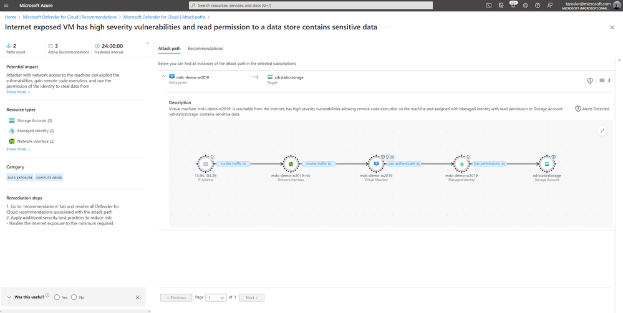Image resolution: width=623 pixels, height=313 pixels.
Task: Switch to the Attack path tab
Action: 169,49
